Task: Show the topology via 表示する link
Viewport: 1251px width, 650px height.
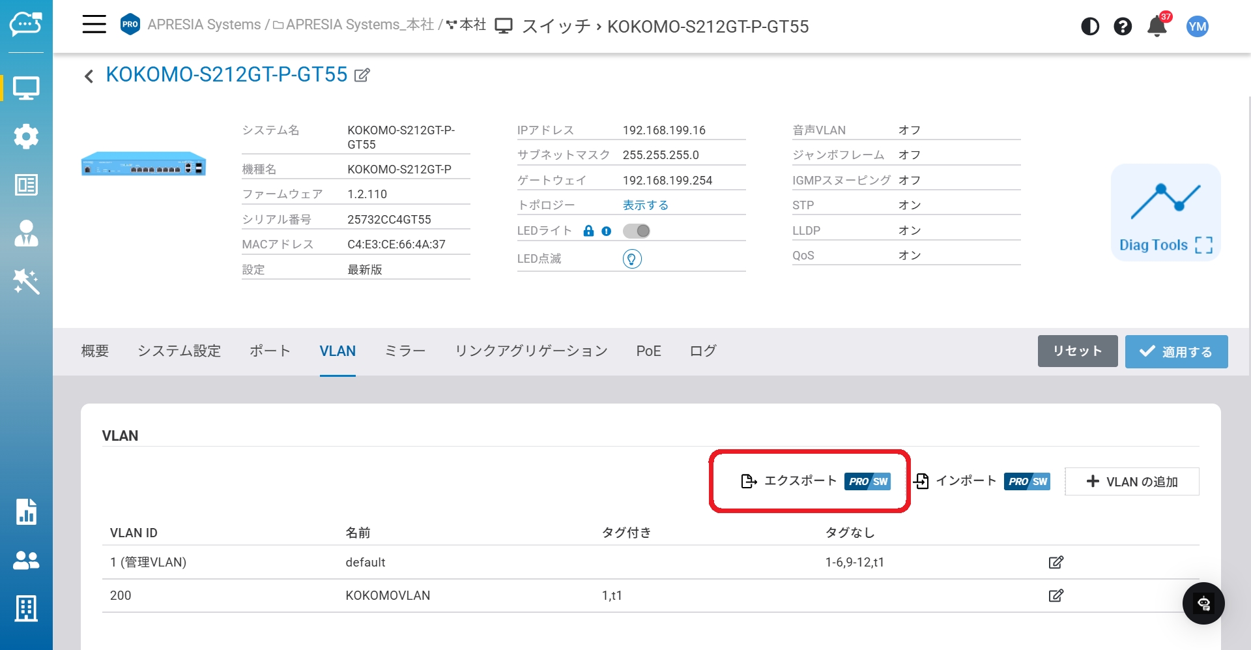Action: (645, 205)
